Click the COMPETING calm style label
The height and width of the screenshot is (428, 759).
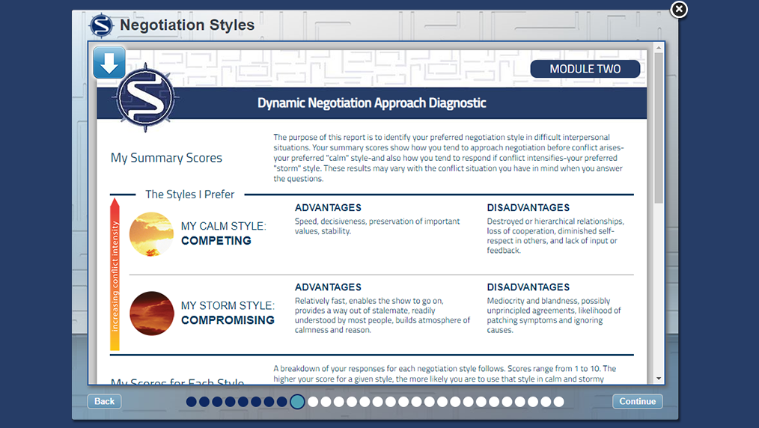216,241
